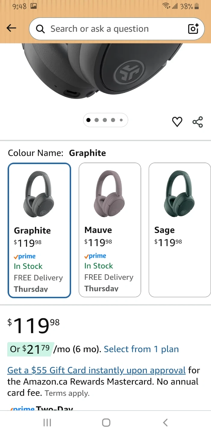Open "Select from 1 plan" link
Viewport: 211px width, 435px height.
point(141,349)
